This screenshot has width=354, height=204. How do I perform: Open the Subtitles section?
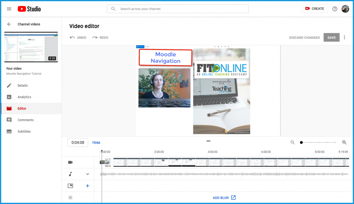31,131
